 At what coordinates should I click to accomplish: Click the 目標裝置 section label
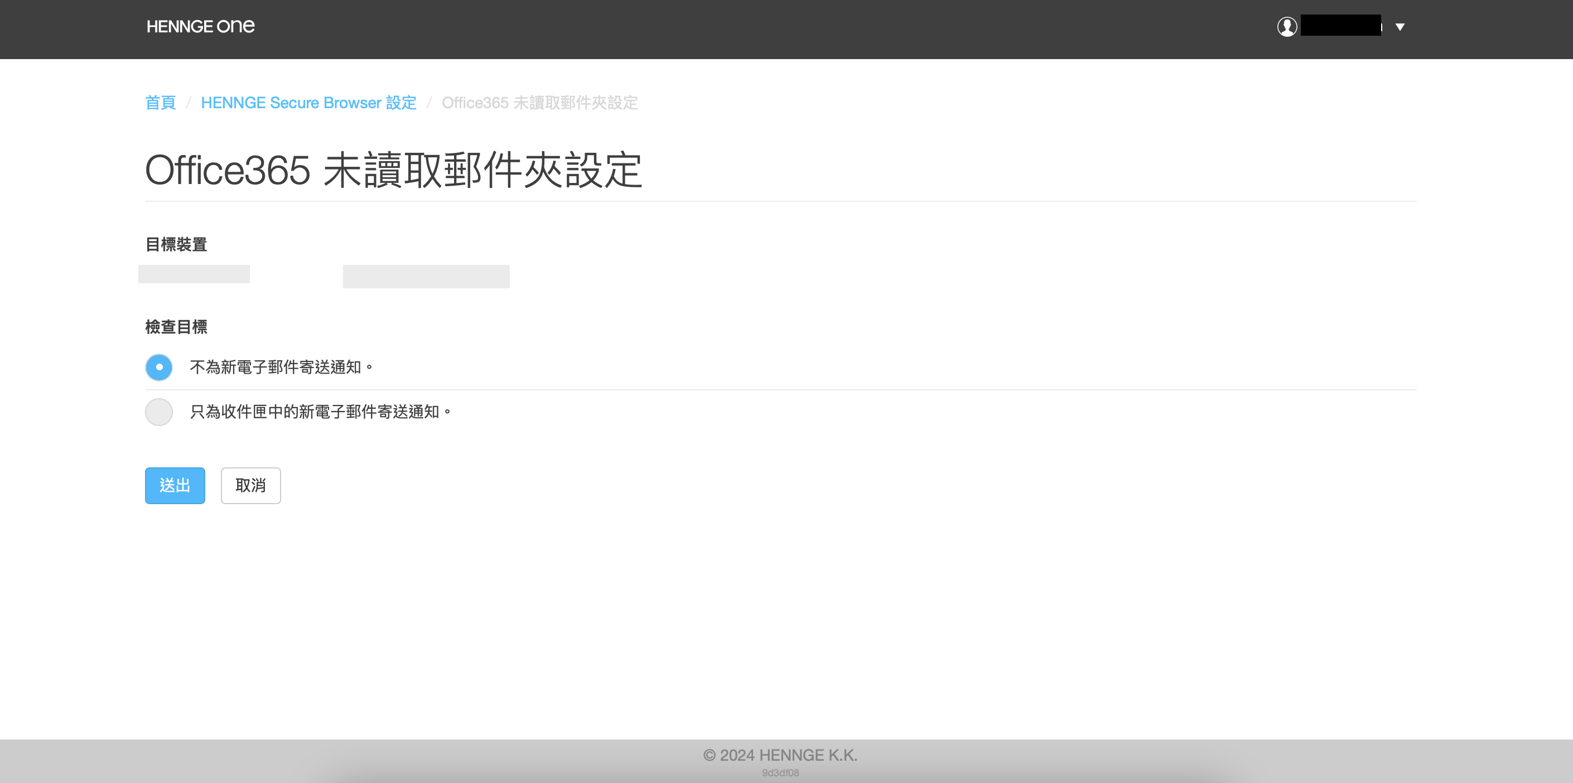point(176,244)
